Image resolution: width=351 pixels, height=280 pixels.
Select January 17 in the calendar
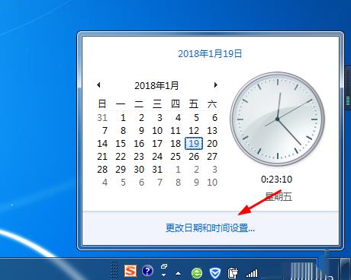point(157,144)
